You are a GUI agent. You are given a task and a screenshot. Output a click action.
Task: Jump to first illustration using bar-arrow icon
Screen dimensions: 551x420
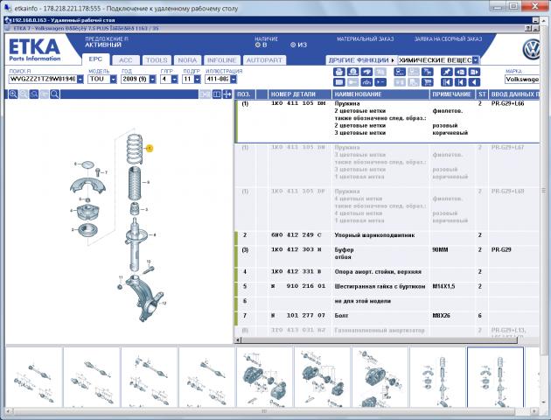(447, 82)
